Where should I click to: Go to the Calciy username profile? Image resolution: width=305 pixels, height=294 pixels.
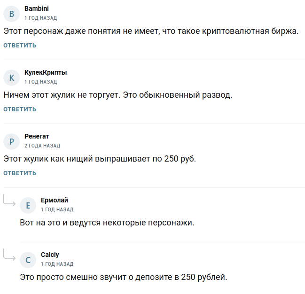pyautogui.click(x=50, y=255)
